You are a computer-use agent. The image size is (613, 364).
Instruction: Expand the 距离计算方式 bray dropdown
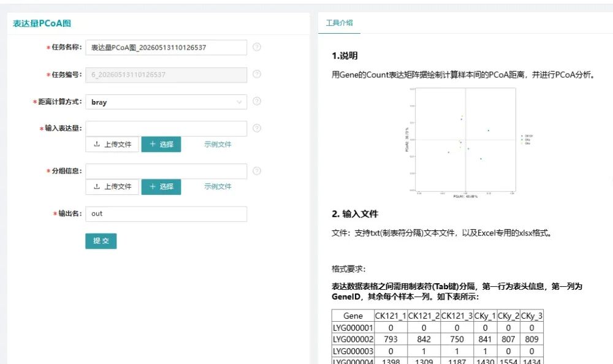coord(166,102)
